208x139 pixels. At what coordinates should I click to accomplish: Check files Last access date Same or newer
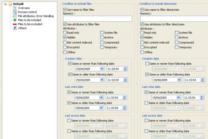click(x=69, y=120)
